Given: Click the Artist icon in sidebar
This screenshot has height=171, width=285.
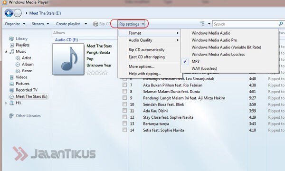Looking at the screenshot, I should 18,58.
